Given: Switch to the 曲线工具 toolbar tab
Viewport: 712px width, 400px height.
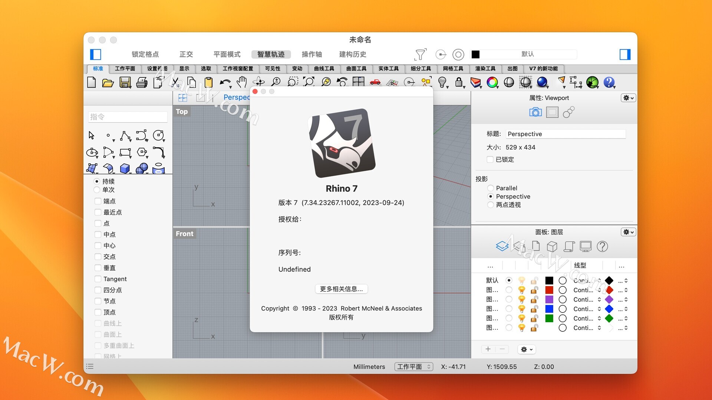Looking at the screenshot, I should (324, 69).
